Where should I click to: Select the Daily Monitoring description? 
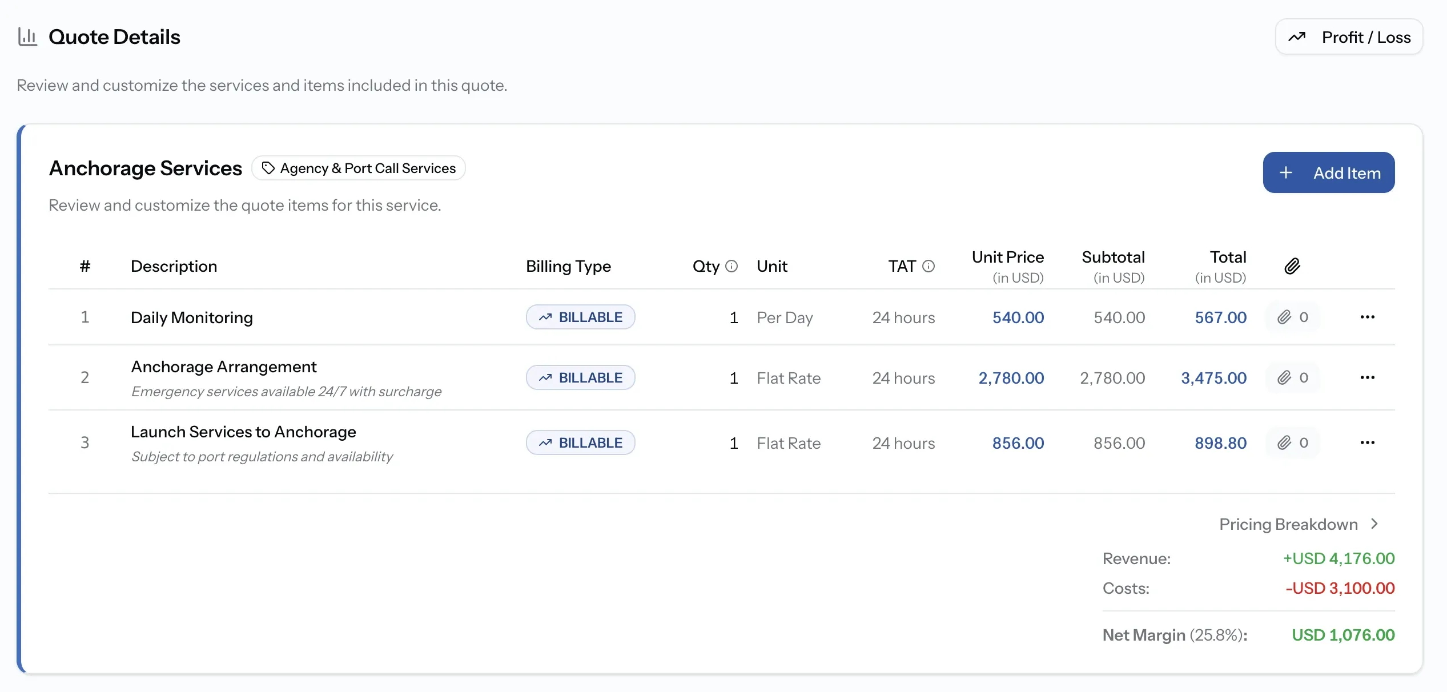tap(192, 317)
